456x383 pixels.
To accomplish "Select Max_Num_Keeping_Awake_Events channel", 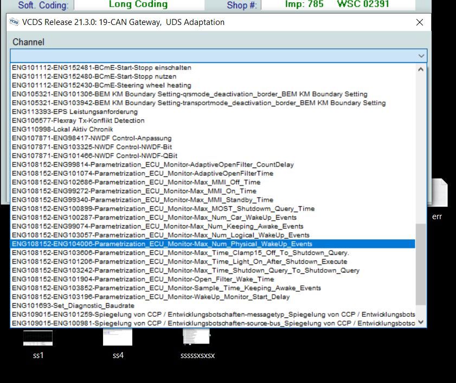I will (213, 226).
